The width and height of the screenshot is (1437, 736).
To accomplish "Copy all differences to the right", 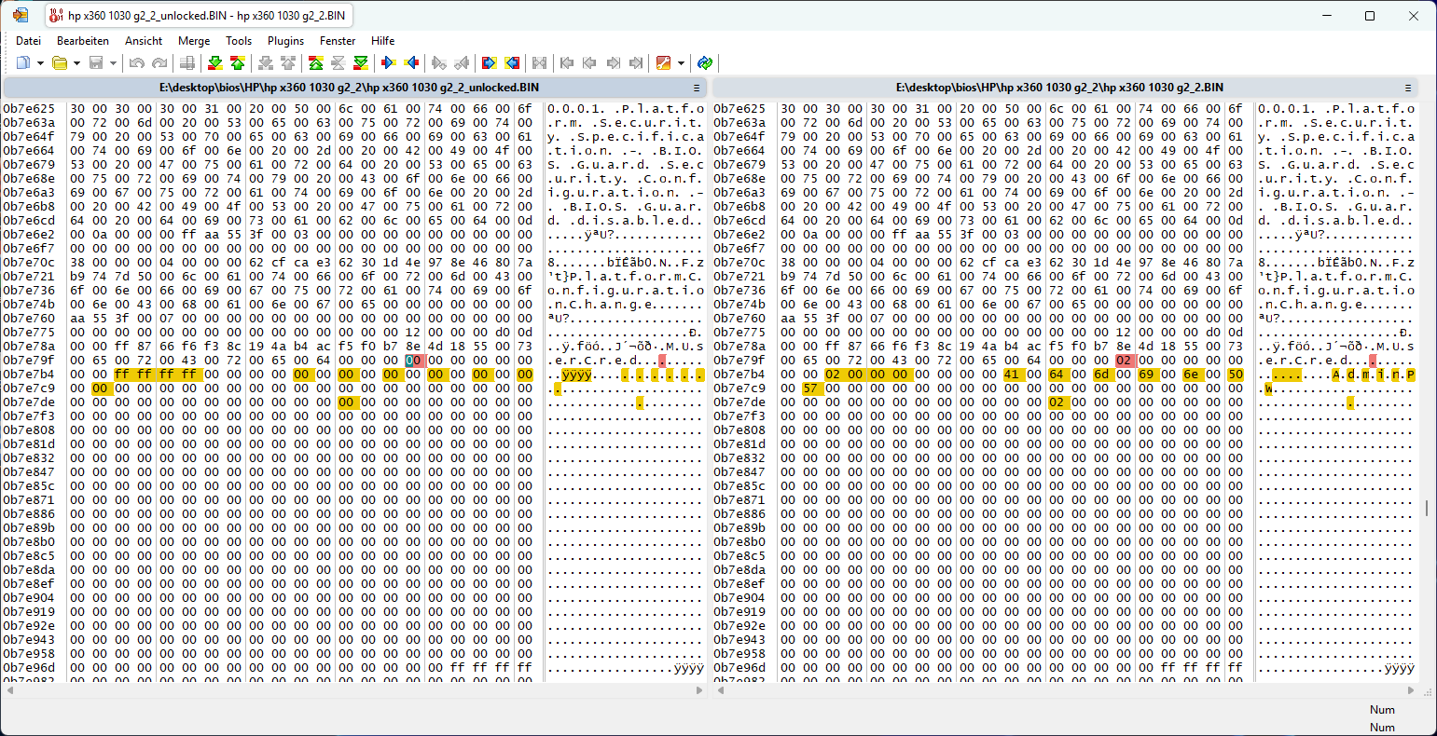I will [489, 63].
